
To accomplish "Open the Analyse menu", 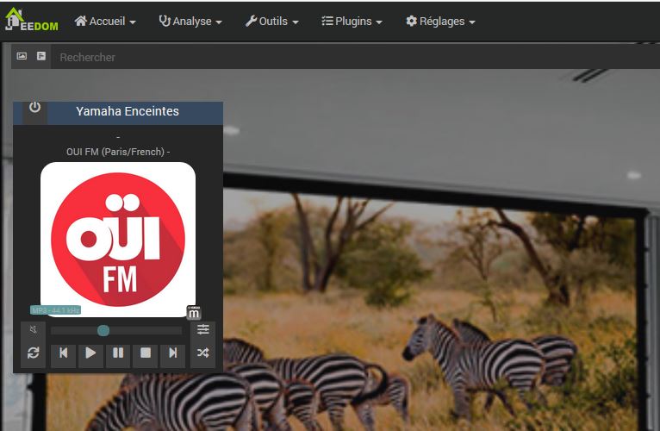I will pyautogui.click(x=190, y=21).
